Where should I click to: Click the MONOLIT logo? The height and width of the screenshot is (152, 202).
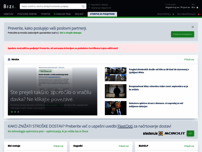[x=175, y=133]
